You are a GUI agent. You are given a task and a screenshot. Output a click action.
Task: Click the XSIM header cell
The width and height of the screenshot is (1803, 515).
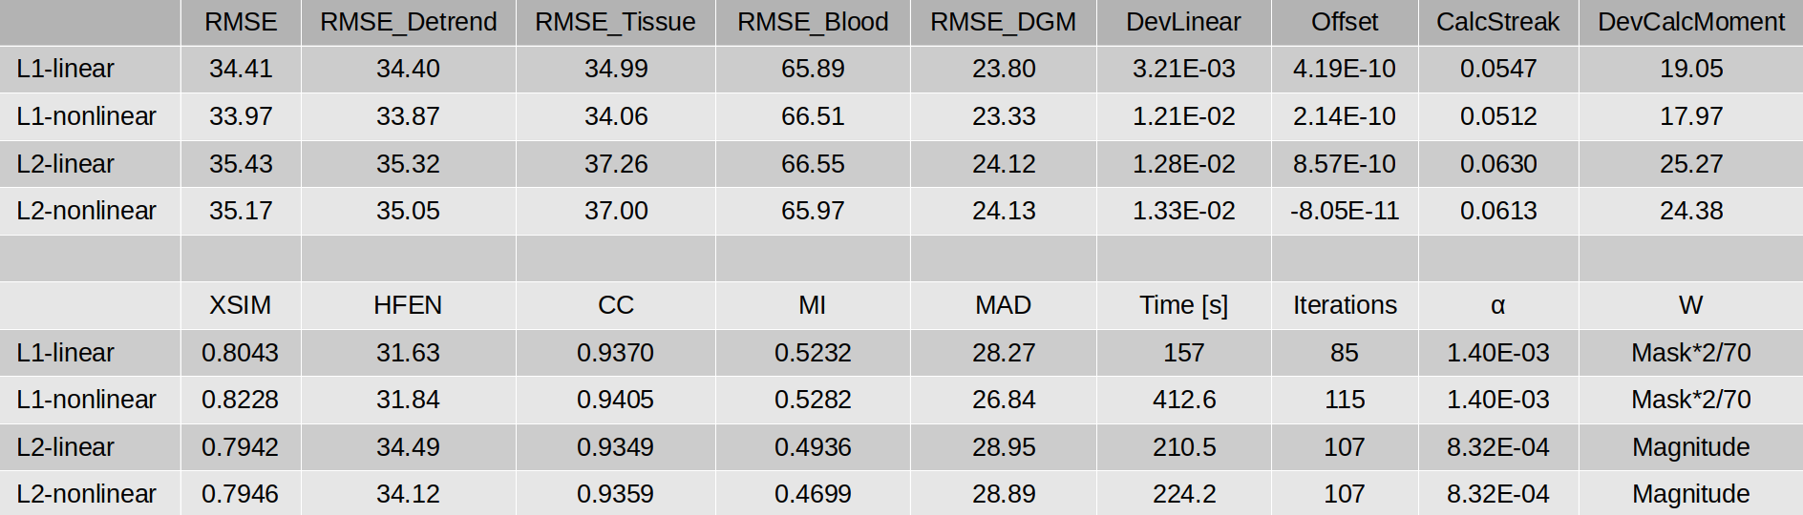click(240, 305)
